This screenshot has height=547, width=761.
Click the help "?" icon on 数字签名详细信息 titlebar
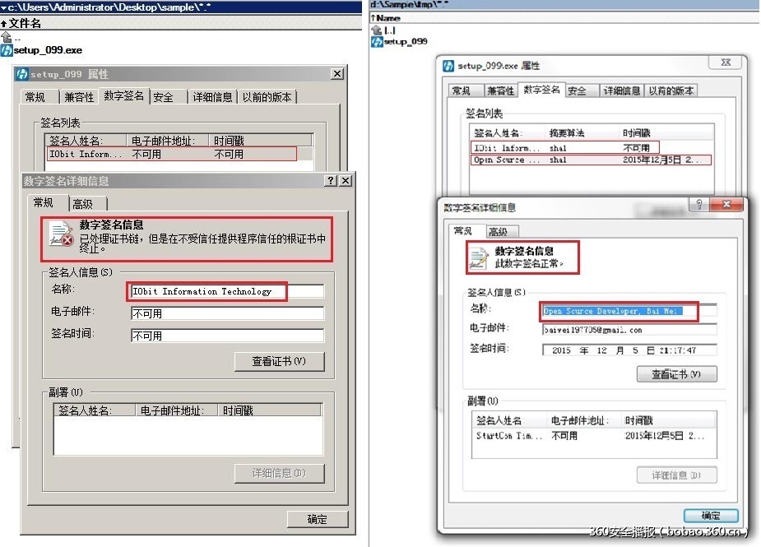click(329, 181)
